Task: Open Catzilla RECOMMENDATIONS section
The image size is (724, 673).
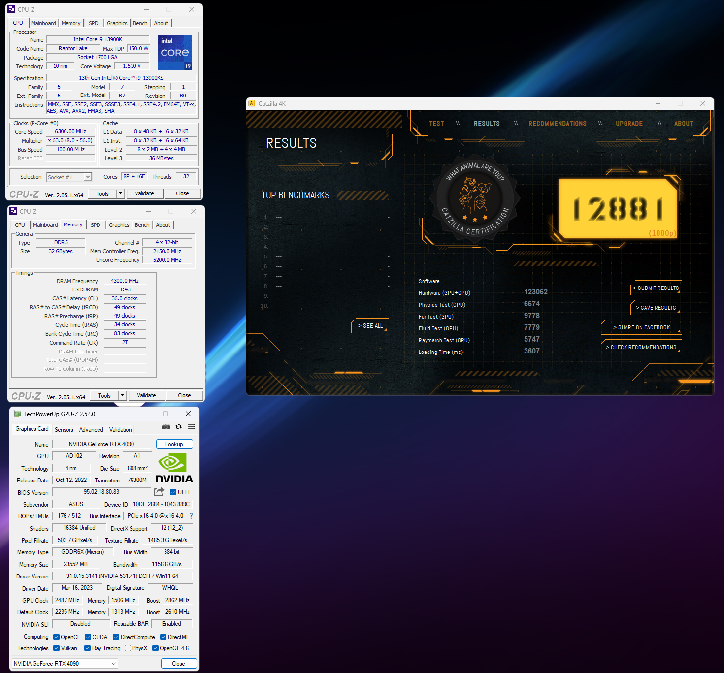Action: point(558,124)
